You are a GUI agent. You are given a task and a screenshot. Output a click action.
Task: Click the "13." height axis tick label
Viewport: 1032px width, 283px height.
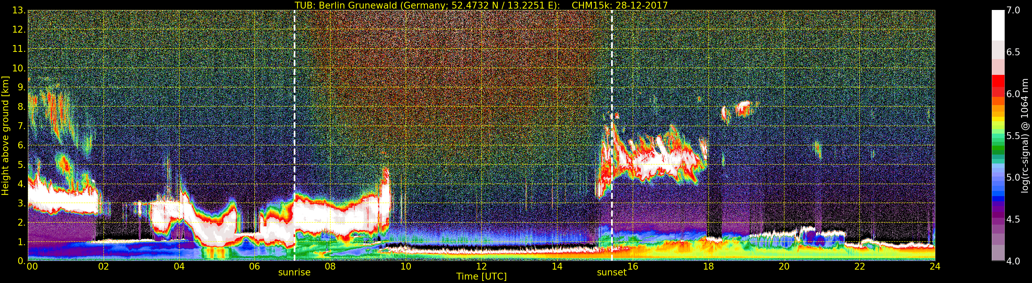tap(19, 10)
